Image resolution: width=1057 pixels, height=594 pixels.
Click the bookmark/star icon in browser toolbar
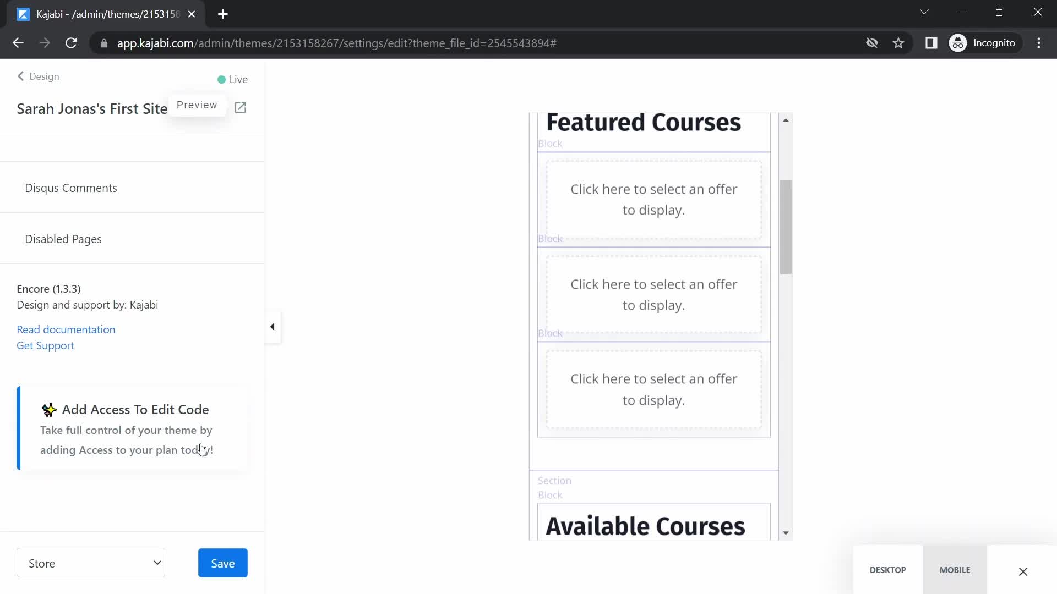point(899,43)
